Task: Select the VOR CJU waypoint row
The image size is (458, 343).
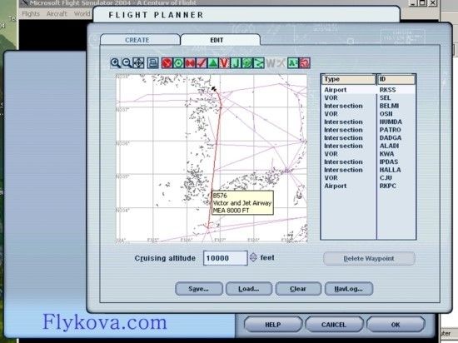Action: (369, 178)
